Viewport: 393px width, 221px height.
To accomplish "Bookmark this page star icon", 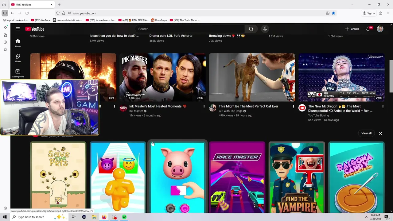I will point(333,13).
